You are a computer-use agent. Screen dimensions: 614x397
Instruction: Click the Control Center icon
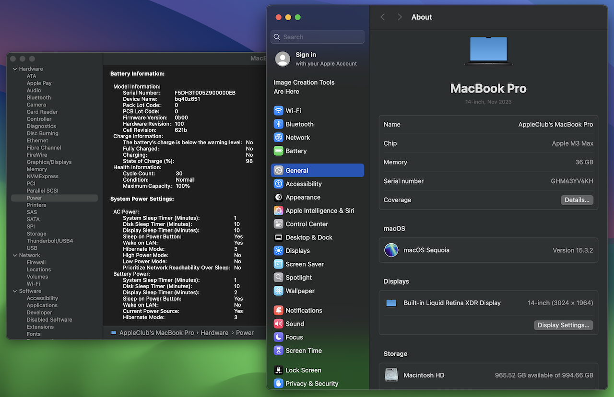pos(278,224)
